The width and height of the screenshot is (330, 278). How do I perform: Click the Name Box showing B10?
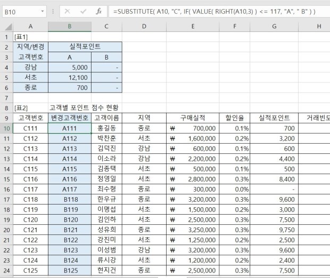20,11
